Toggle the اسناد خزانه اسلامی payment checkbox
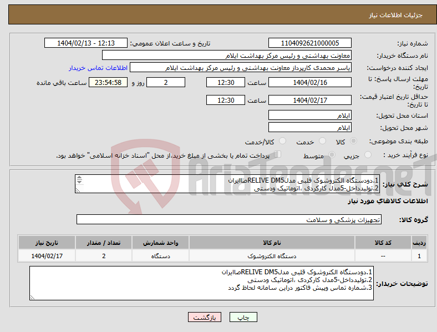The width and height of the screenshot is (437, 332). (x=277, y=154)
